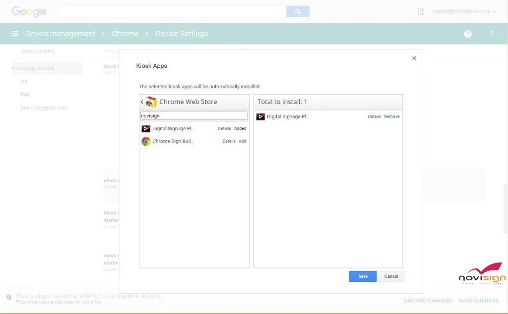Screen dimensions: 508x314
Task: Save the kiosk app selection
Action: 362,276
